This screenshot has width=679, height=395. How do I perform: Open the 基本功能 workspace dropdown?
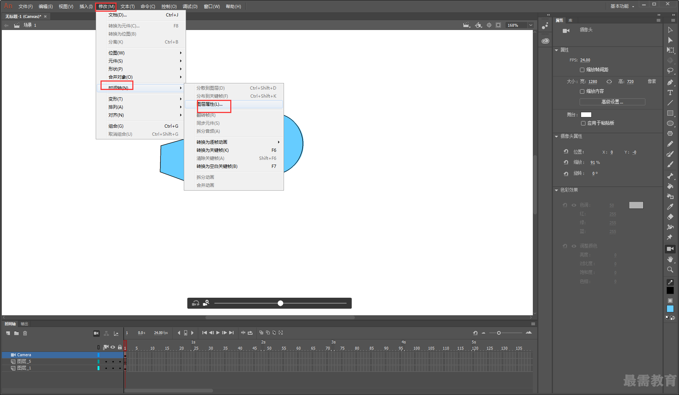622,6
